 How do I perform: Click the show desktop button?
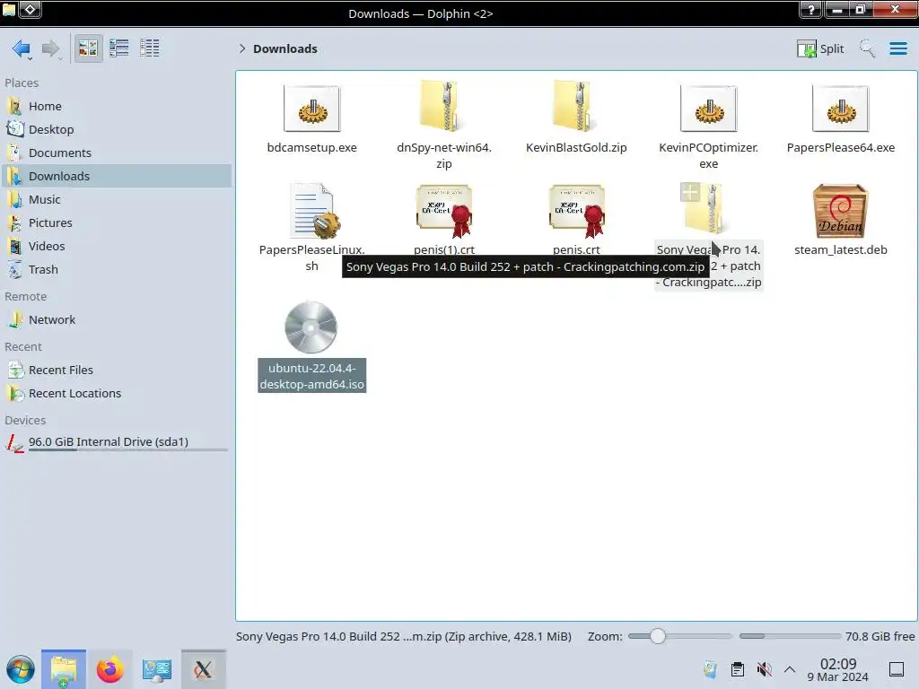(897, 669)
